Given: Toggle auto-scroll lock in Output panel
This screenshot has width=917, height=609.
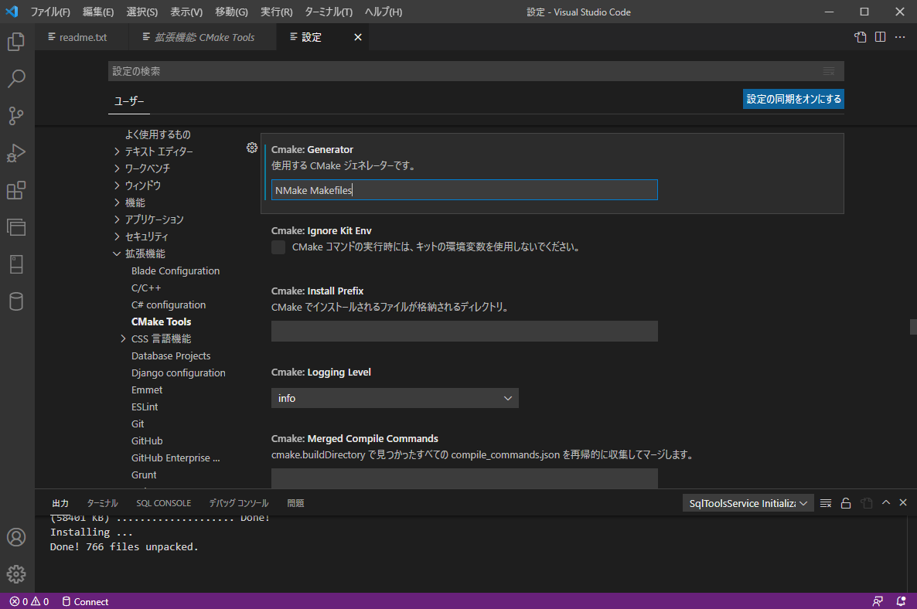Looking at the screenshot, I should tap(845, 502).
